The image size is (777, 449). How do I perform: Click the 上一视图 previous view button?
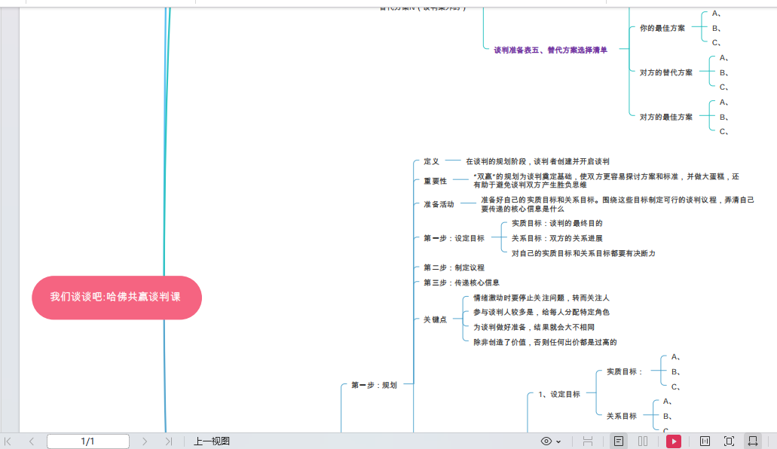[212, 441]
